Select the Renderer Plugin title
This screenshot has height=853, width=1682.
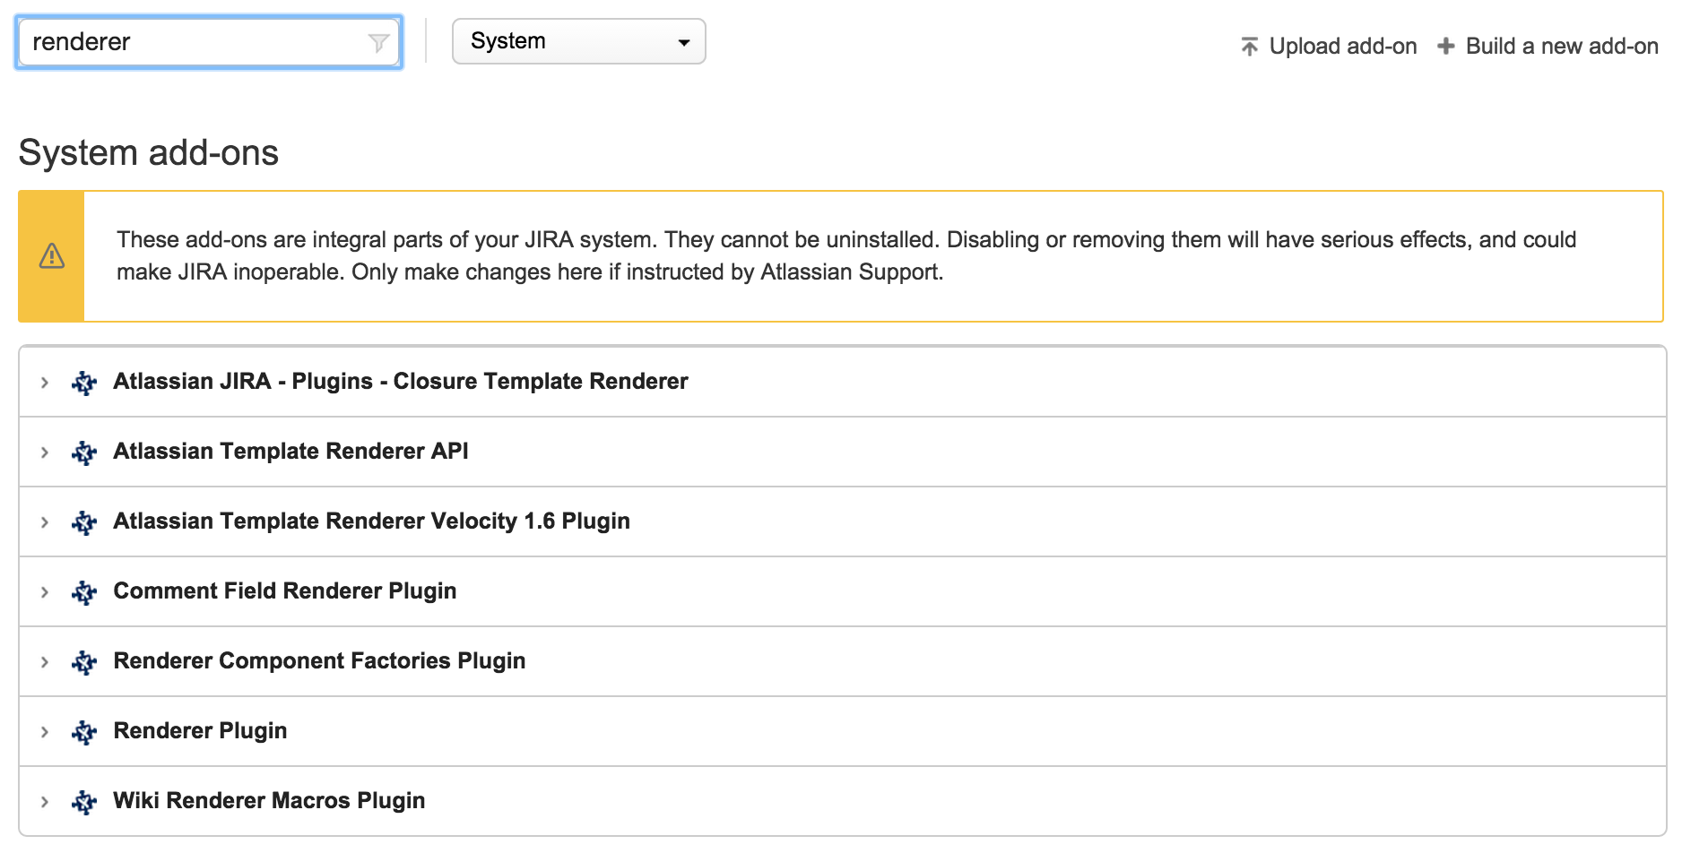pos(200,731)
